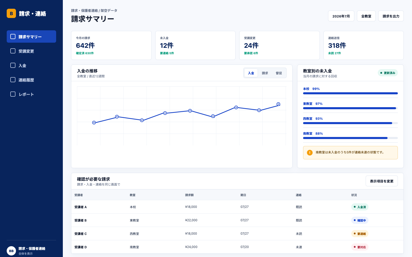412x257 pixels.
Task: Click the 確認中 status badge
Action: (360, 220)
